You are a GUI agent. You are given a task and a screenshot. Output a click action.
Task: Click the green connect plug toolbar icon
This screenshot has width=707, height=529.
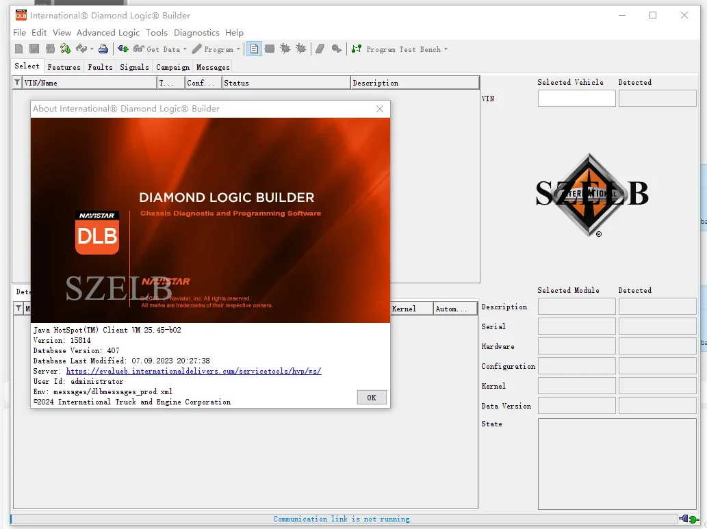click(123, 49)
